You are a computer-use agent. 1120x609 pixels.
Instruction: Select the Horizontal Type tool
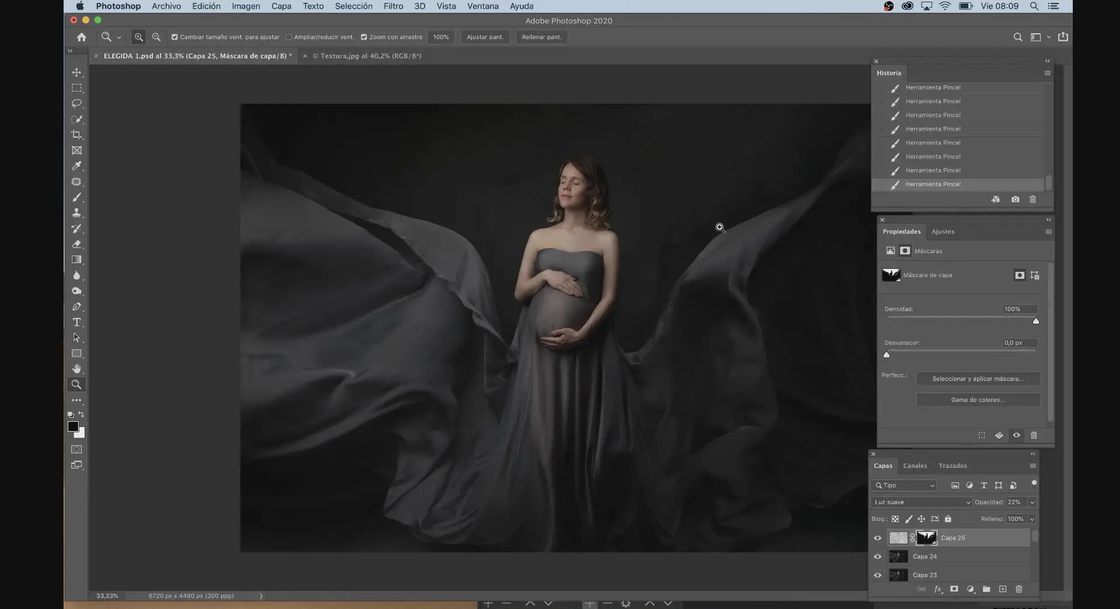pyautogui.click(x=76, y=322)
